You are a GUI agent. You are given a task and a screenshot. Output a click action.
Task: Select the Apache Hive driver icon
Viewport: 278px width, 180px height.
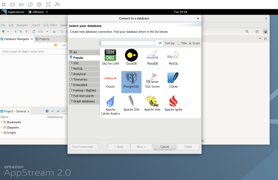pos(152,102)
